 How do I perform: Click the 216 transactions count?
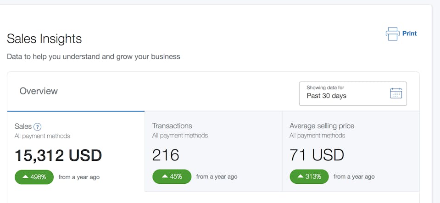coord(166,155)
